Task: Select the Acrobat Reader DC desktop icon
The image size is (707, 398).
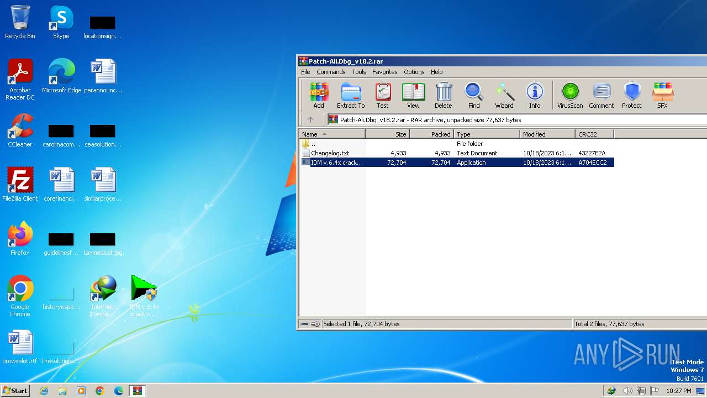Action: point(20,80)
